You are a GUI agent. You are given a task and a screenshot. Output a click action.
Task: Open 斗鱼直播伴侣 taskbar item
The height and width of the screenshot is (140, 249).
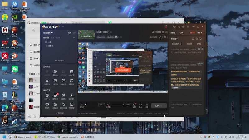(87, 137)
